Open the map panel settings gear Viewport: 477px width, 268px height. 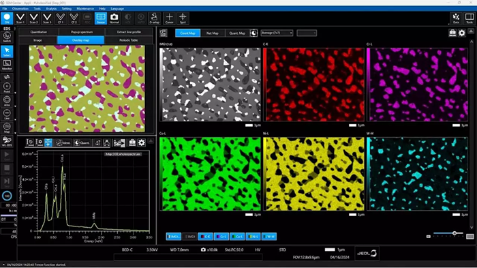tap(462, 33)
